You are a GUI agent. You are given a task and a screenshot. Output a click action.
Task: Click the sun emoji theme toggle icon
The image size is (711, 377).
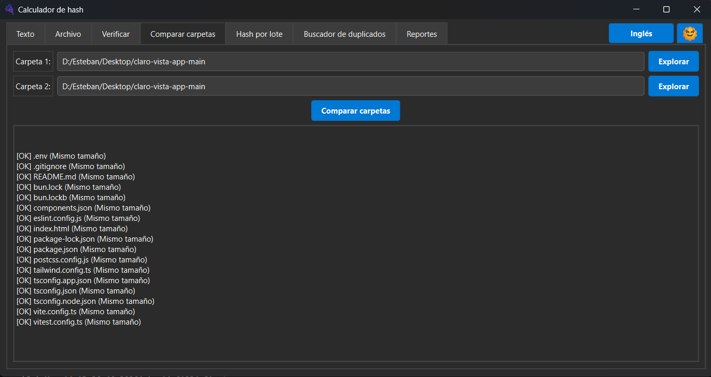pos(690,34)
